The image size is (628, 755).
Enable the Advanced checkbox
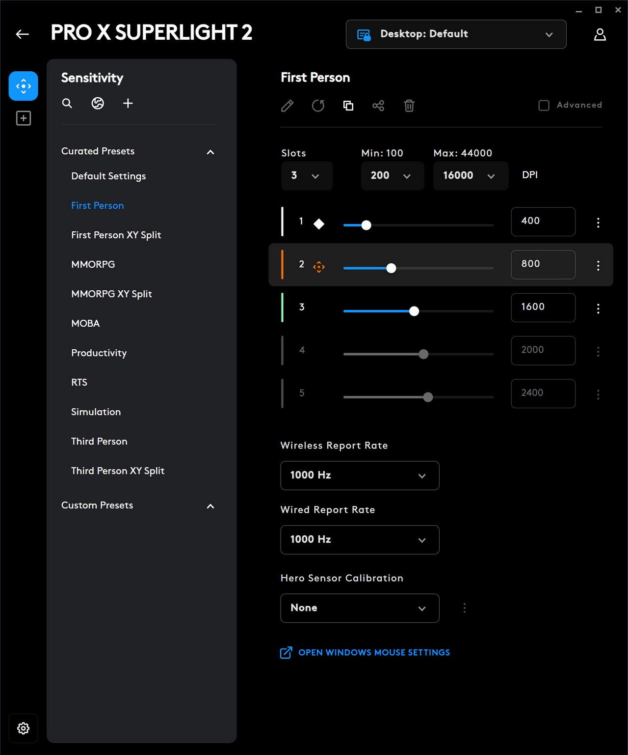[x=544, y=105]
